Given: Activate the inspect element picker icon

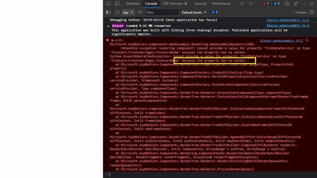Looking at the screenshot, I should tap(108, 3).
